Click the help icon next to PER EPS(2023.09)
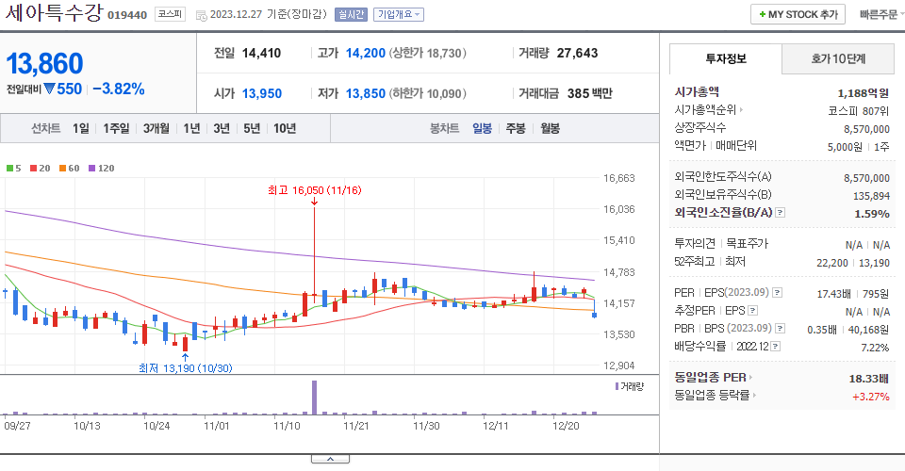This screenshot has width=905, height=471. (778, 293)
